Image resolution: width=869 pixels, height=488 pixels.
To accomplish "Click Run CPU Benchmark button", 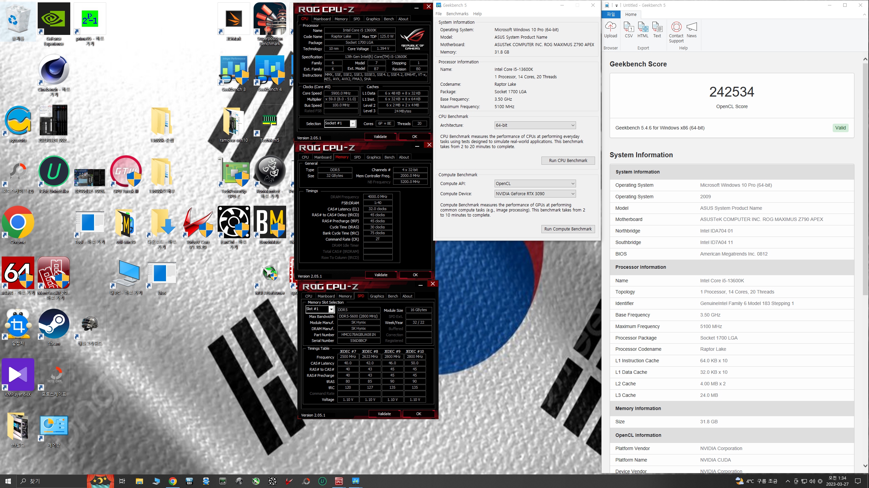I will tap(568, 161).
